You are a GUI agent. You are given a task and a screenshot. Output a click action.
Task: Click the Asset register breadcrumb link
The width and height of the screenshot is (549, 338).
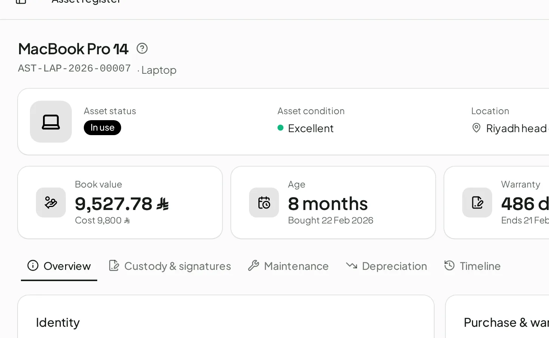pyautogui.click(x=86, y=1)
